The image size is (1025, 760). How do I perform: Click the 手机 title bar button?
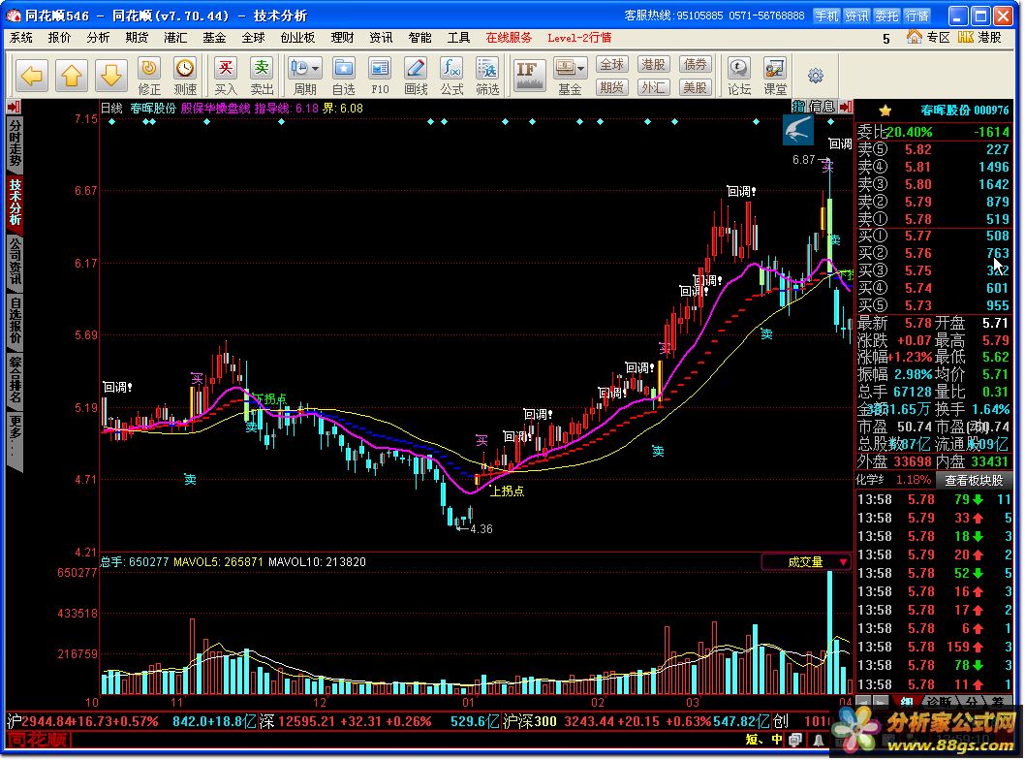tap(826, 16)
